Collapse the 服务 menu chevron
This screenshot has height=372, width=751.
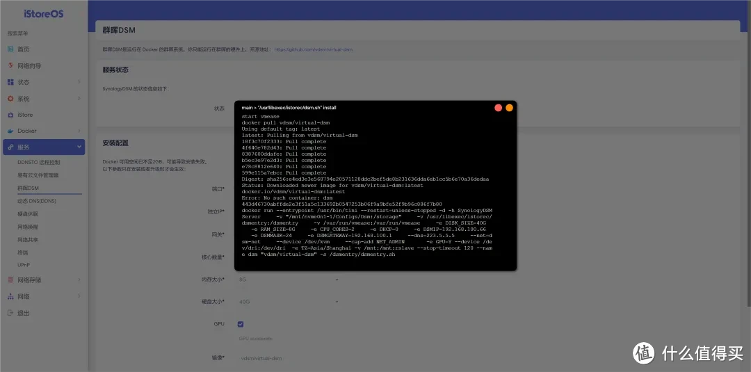(79, 147)
